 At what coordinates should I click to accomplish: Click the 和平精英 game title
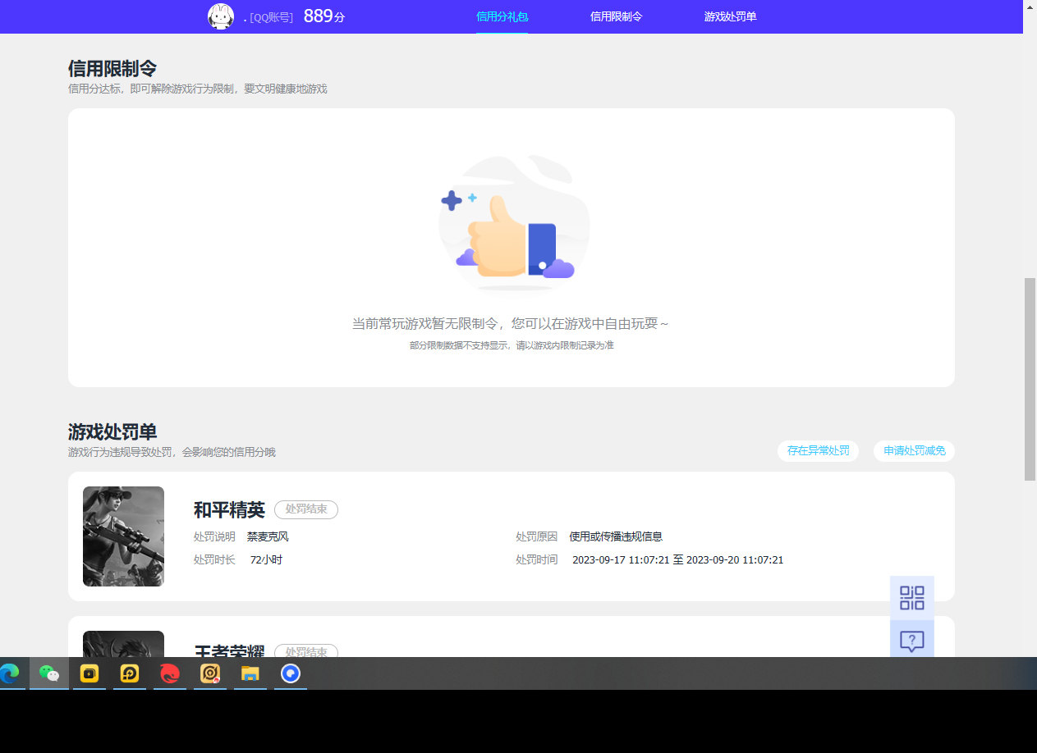click(x=229, y=510)
